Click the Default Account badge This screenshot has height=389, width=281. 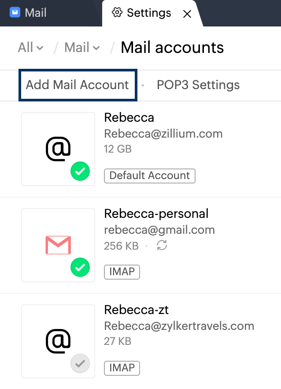150,176
